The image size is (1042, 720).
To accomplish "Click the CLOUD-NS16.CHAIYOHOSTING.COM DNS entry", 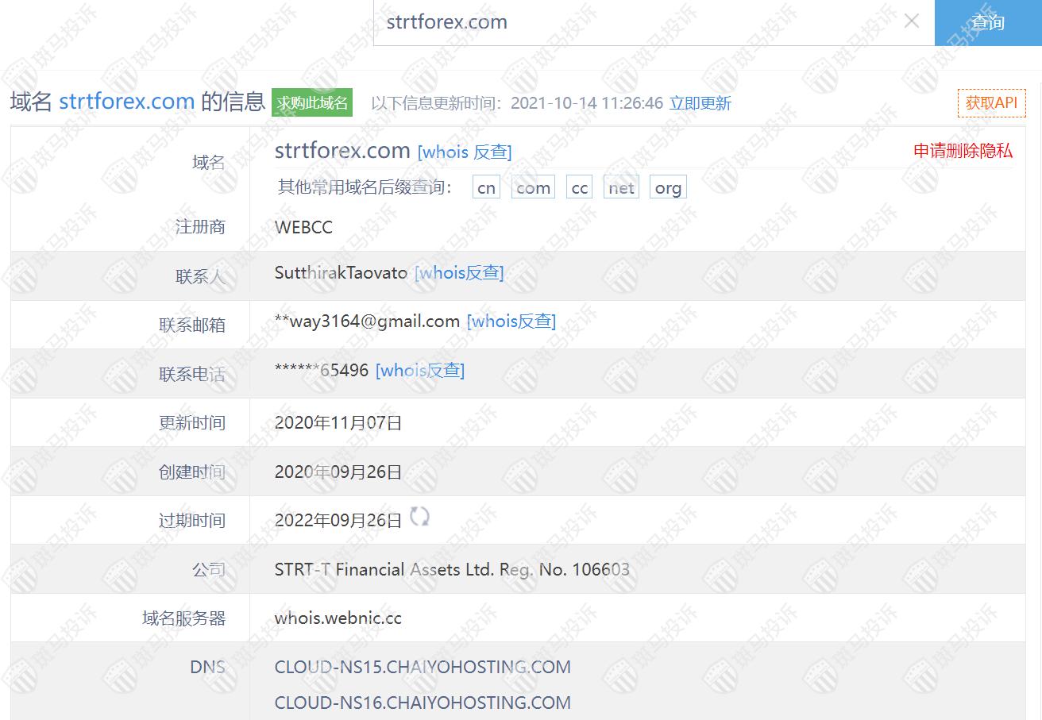I will pyautogui.click(x=423, y=703).
